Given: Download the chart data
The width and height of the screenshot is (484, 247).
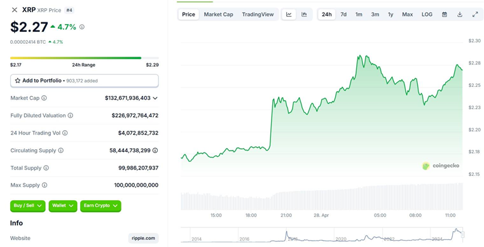Looking at the screenshot, I should (460, 15).
